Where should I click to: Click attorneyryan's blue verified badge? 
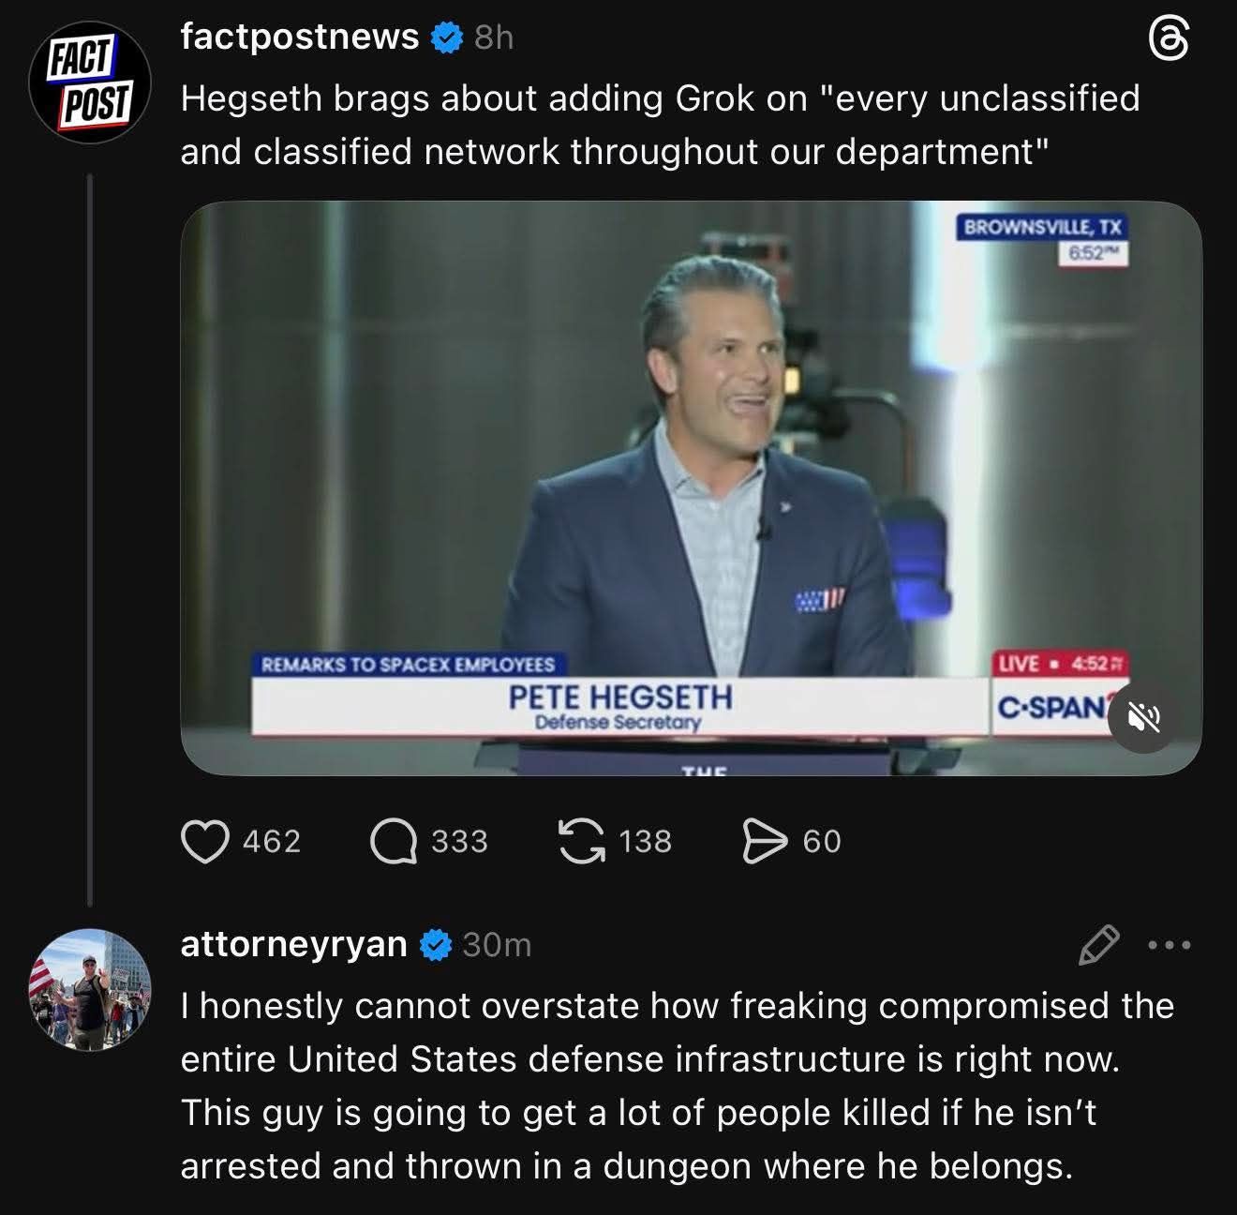(434, 945)
